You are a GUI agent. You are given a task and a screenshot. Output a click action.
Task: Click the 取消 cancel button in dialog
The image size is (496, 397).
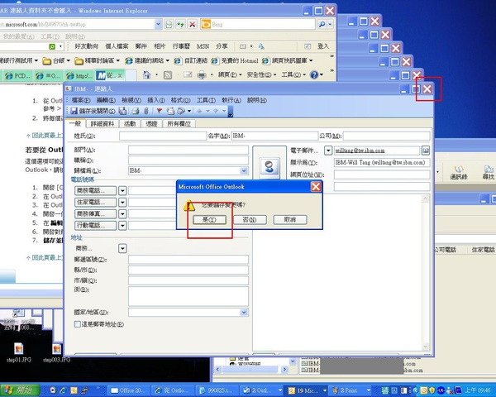[290, 219]
